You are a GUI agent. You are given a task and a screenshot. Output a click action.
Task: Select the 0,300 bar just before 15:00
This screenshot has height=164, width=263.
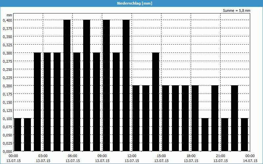tap(155, 102)
